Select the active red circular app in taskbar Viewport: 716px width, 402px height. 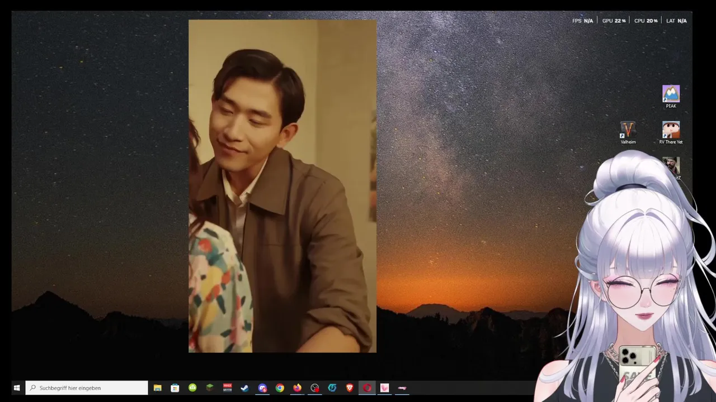367,388
